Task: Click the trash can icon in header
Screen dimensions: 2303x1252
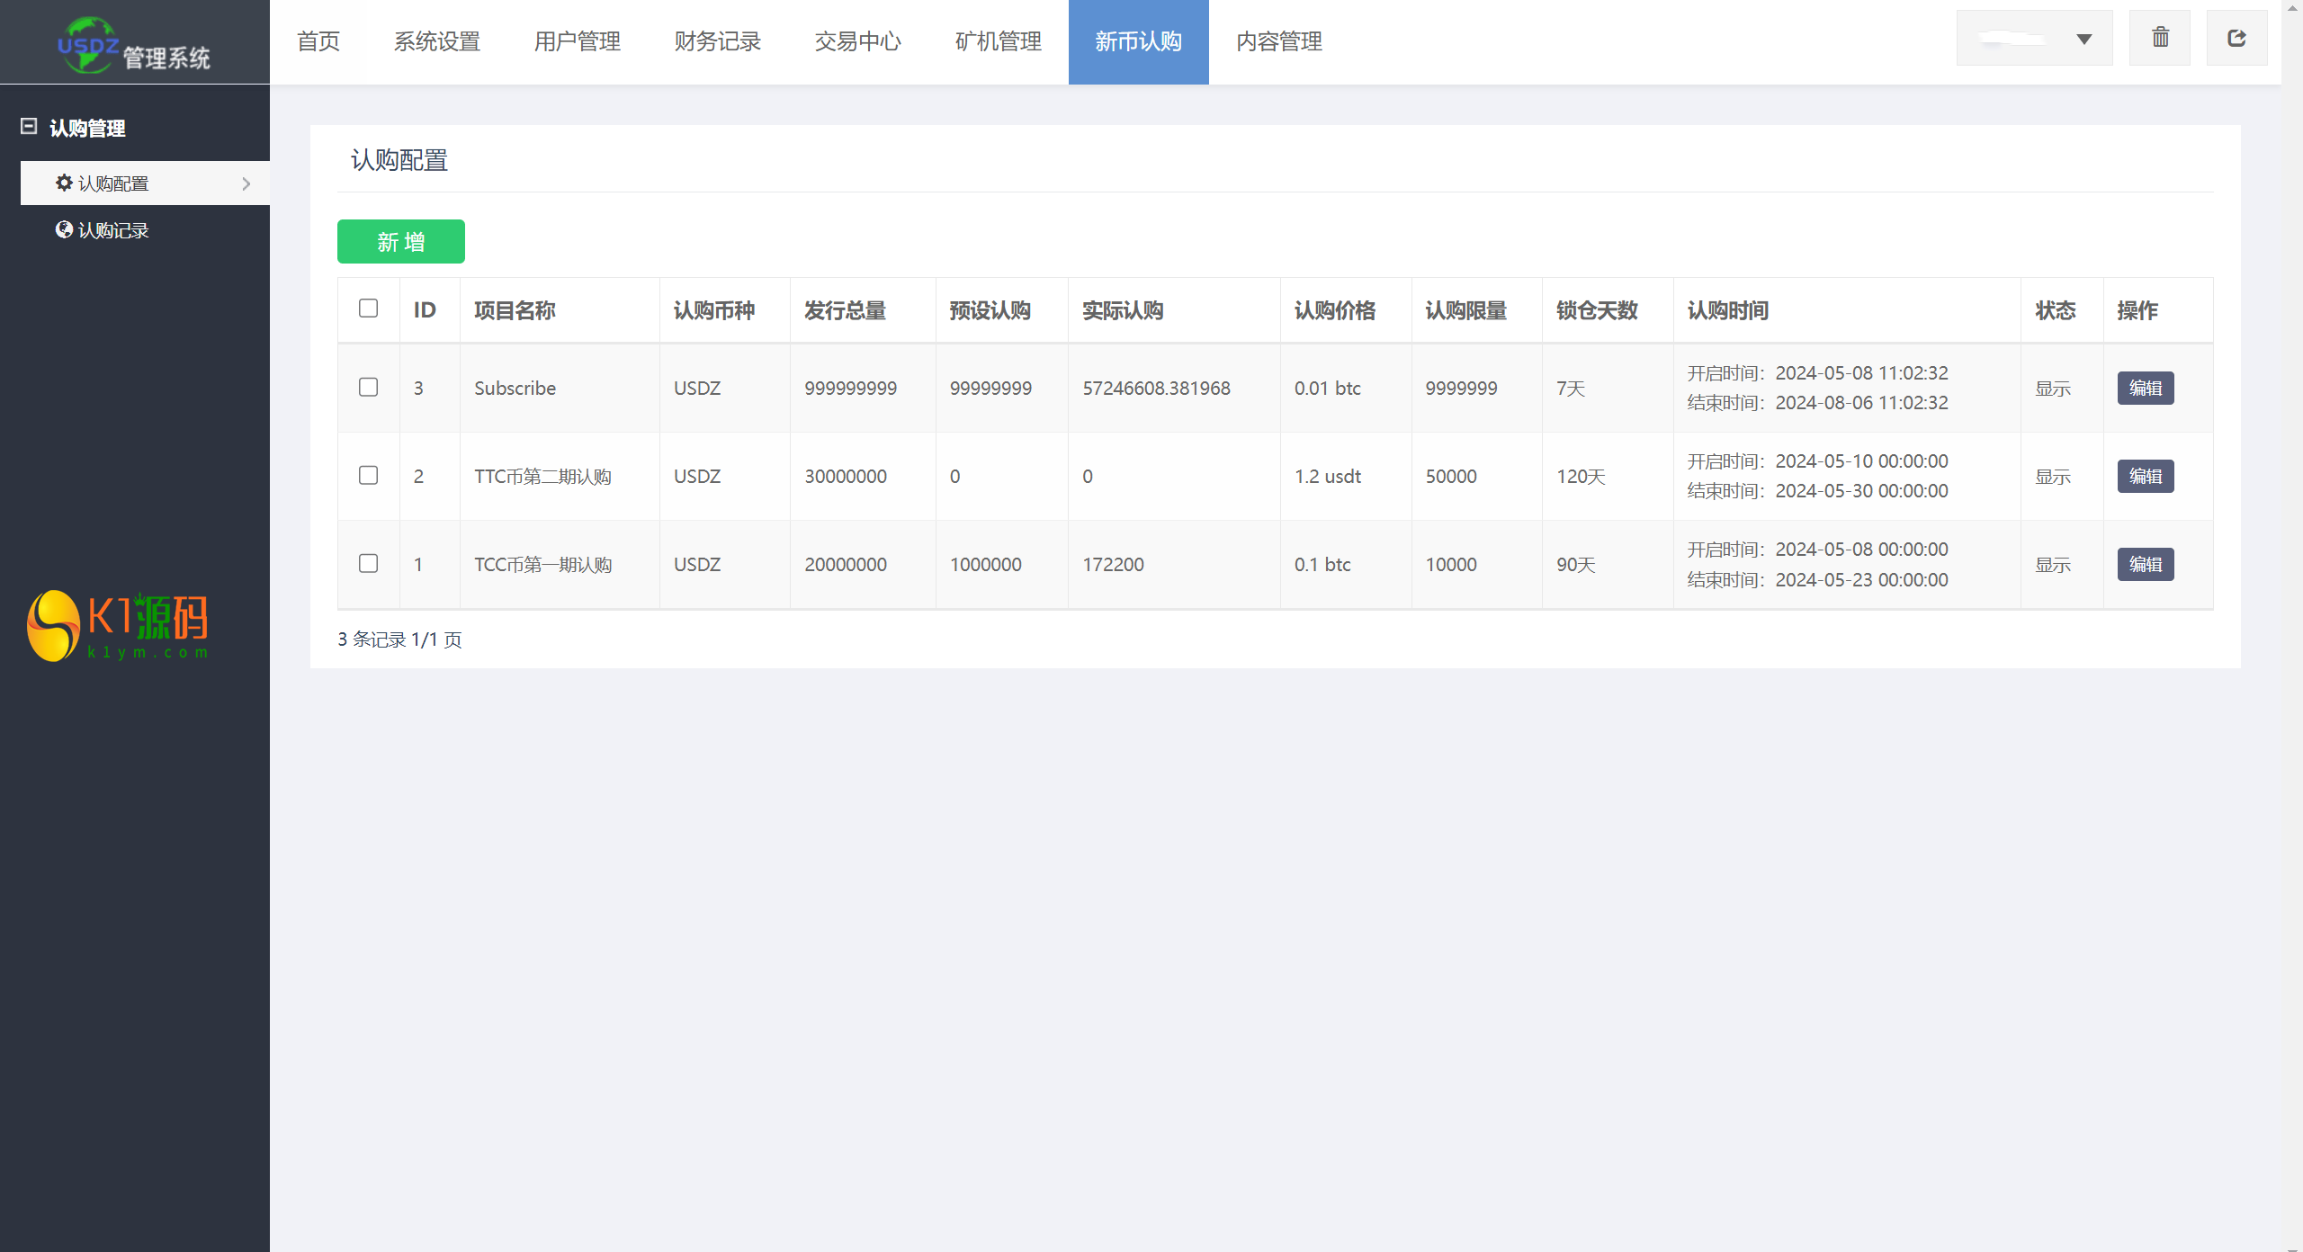Action: (2159, 38)
